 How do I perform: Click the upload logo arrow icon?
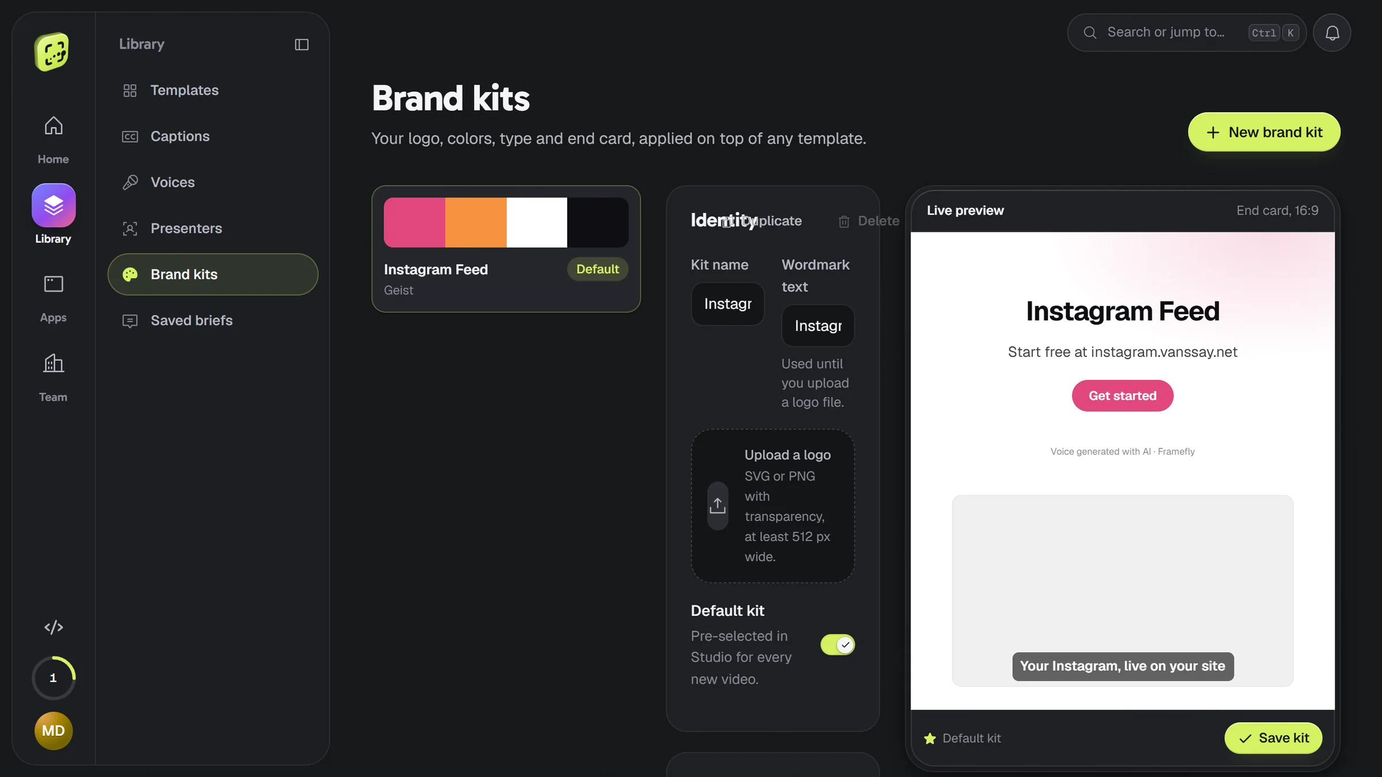tap(717, 506)
